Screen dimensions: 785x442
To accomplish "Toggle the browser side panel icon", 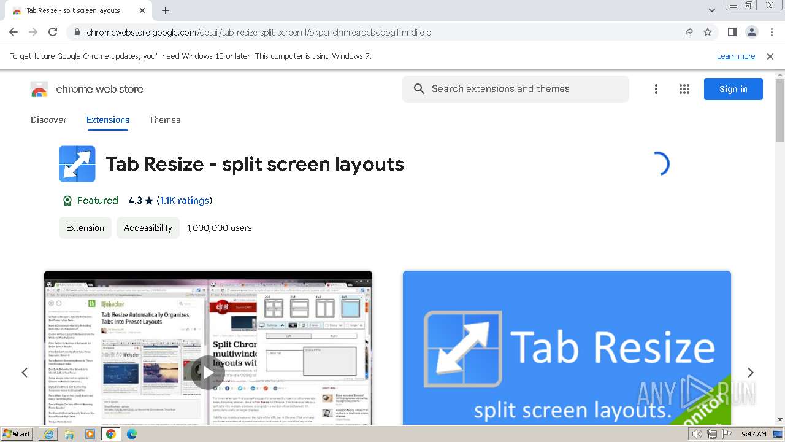I will 732,32.
